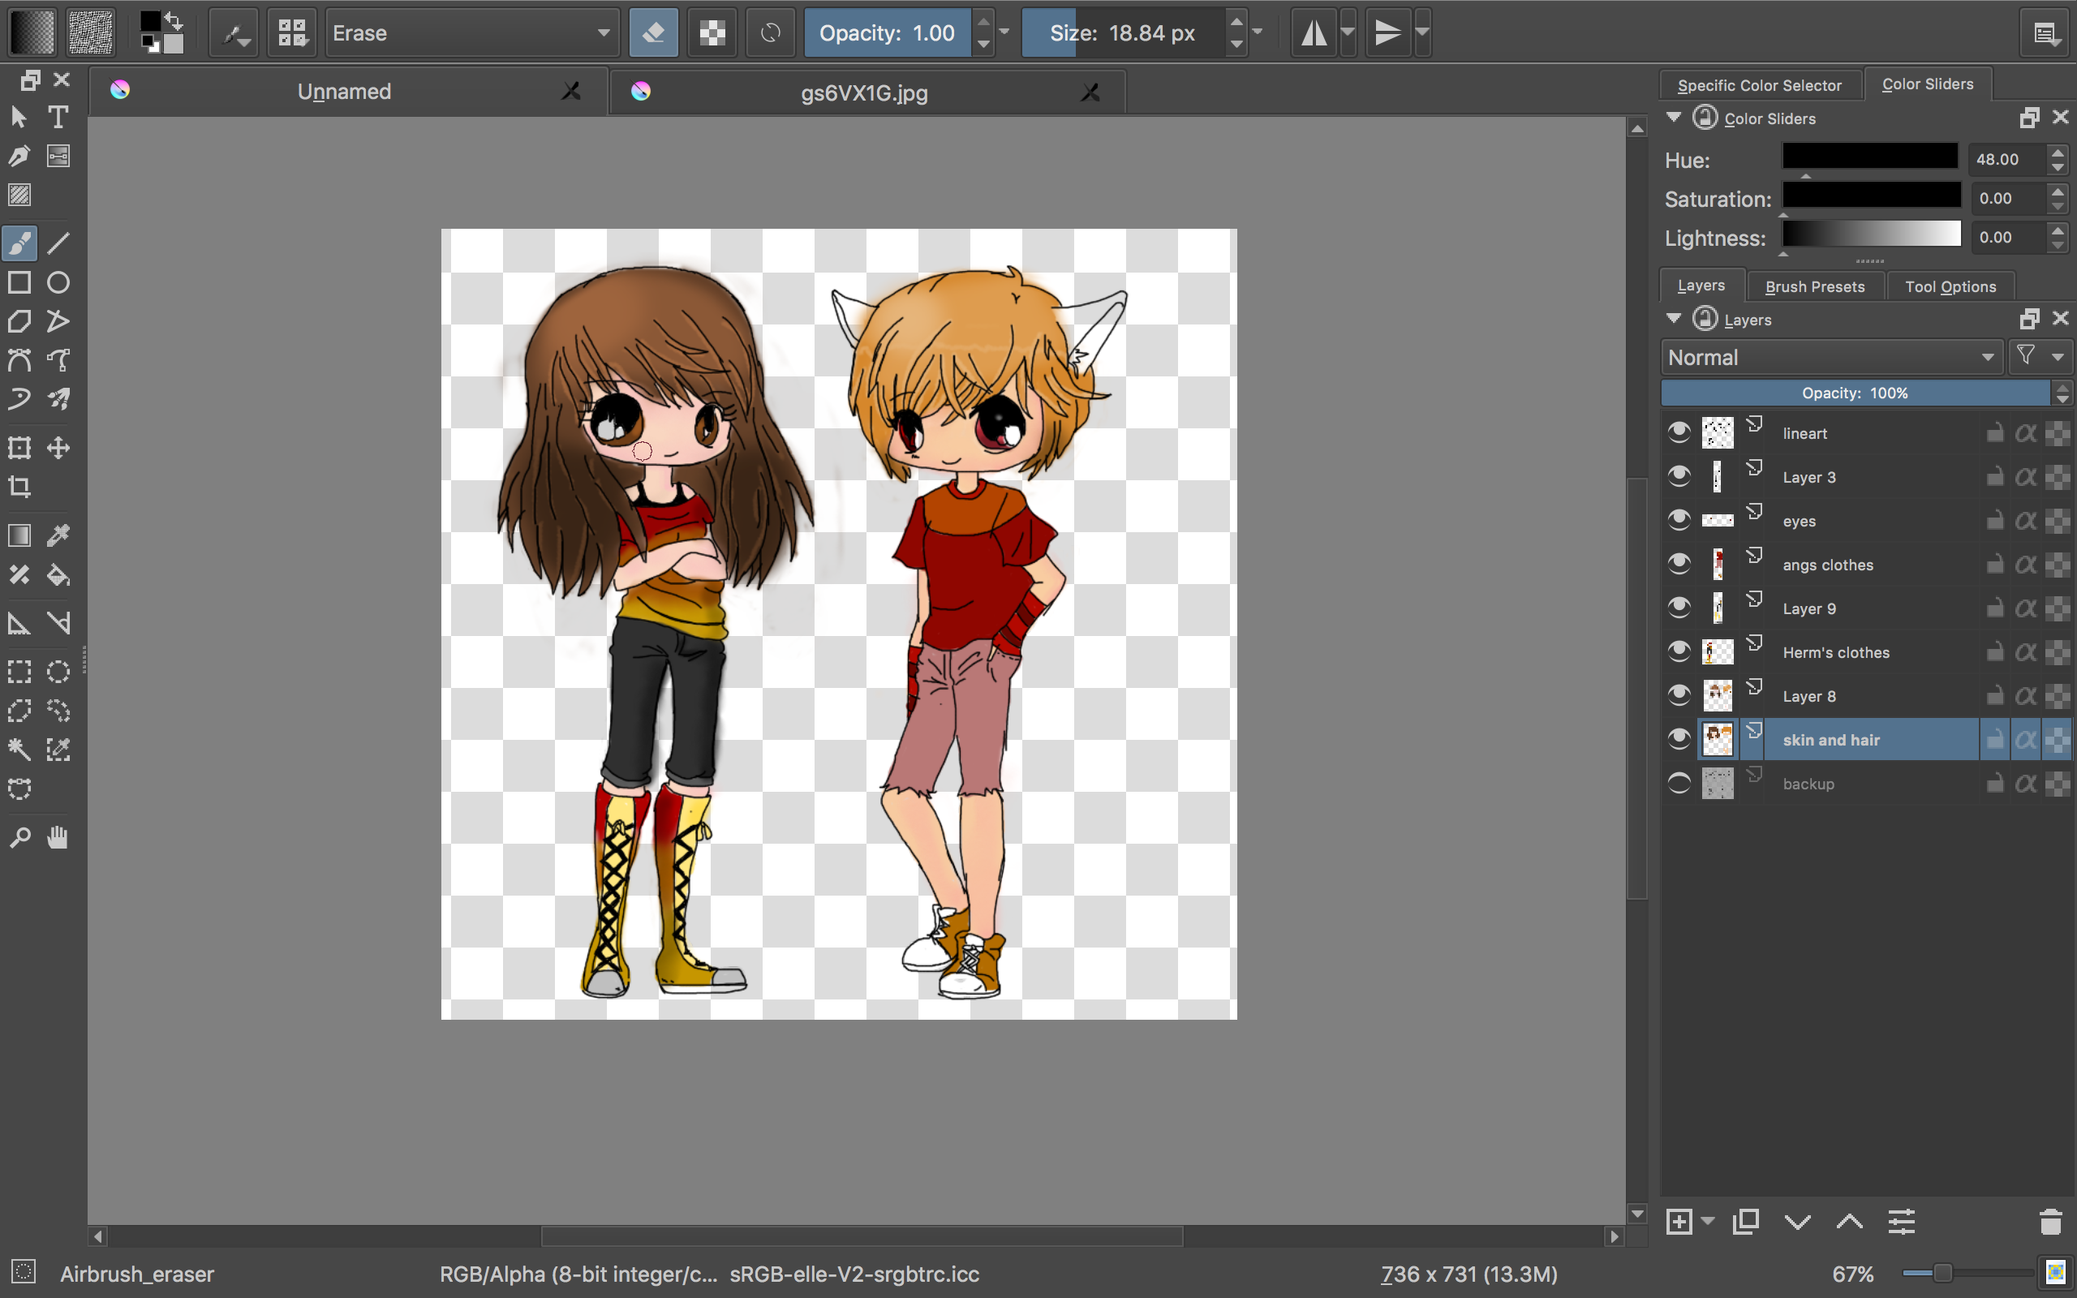Switch to the Brush Presets tab

1814,286
